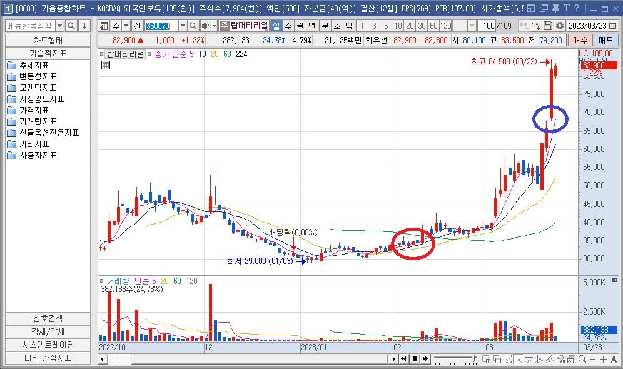Zoom in chart with plus icon
Image resolution: width=623 pixels, height=369 pixels.
604,359
